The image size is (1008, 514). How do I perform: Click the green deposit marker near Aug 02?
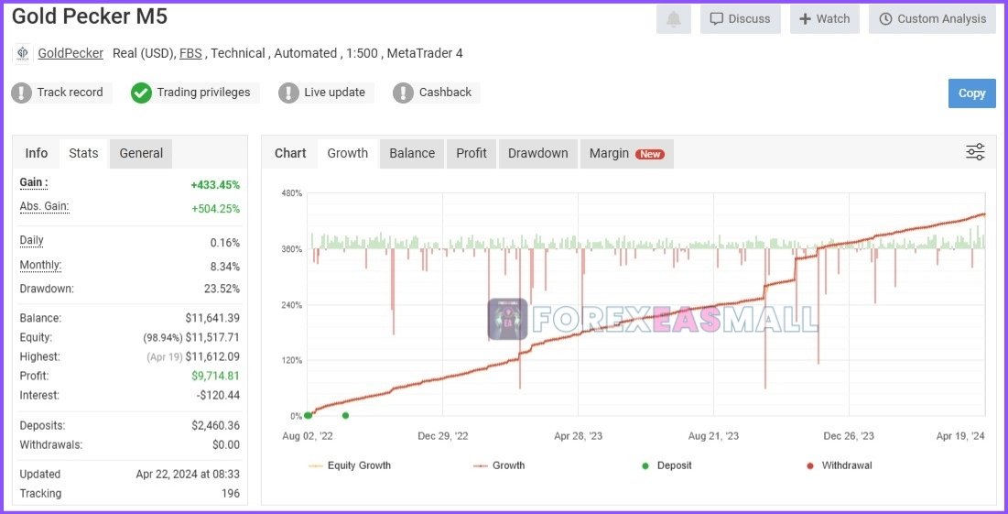(308, 416)
